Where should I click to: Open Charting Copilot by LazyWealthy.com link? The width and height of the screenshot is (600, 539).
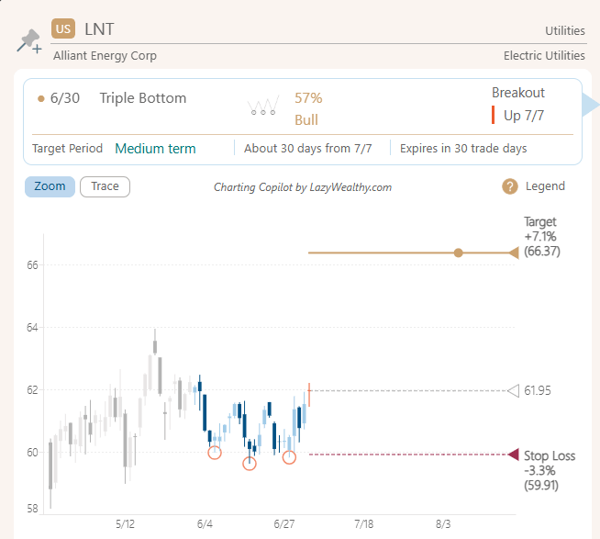pos(303,187)
